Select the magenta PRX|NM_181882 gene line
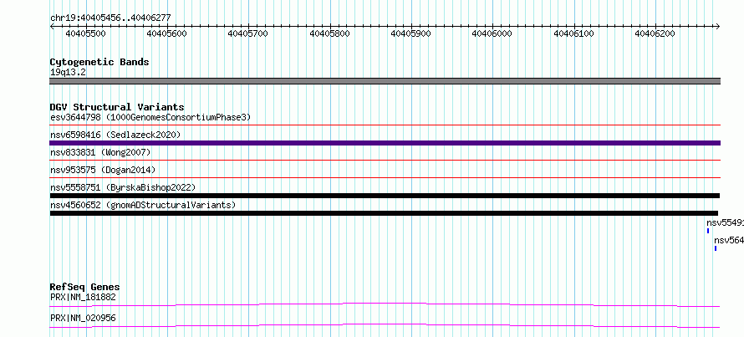 coord(385,304)
